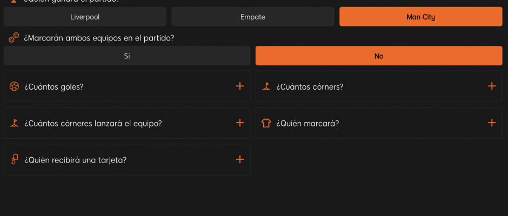Select Liverpool as match winner

85,17
